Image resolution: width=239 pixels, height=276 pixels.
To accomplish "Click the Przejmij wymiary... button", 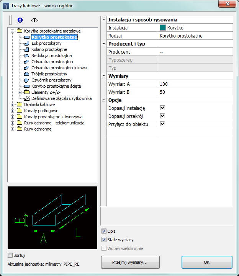I will pyautogui.click(x=130, y=262).
